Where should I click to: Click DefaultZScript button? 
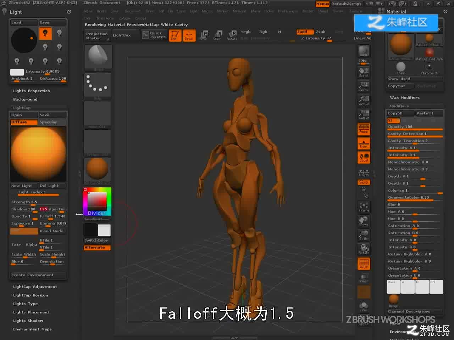pyautogui.click(x=346, y=4)
